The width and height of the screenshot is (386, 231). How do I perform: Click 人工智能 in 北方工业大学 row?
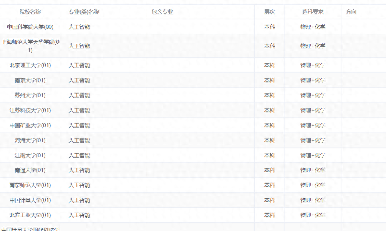pos(79,215)
